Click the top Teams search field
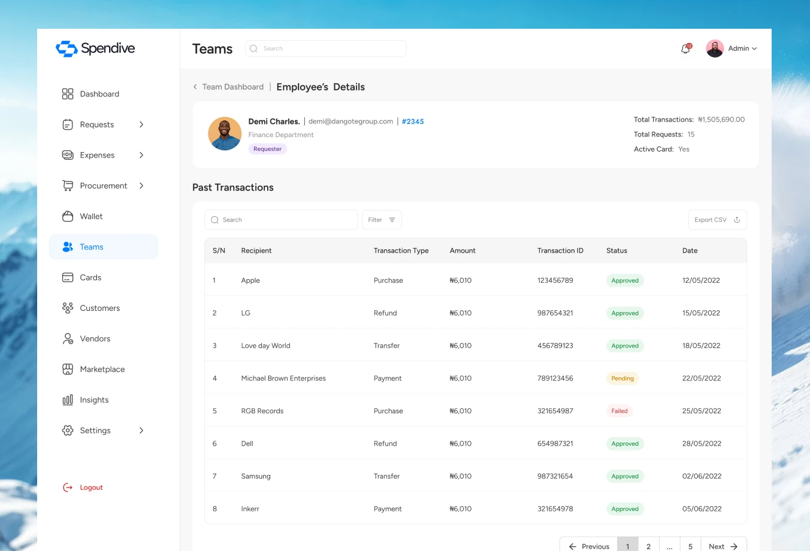Viewport: 810px width, 551px height. coord(326,49)
